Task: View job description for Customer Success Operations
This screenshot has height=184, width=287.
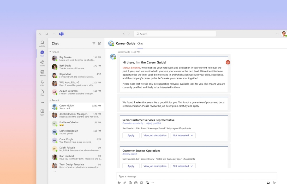Action: click(x=155, y=166)
